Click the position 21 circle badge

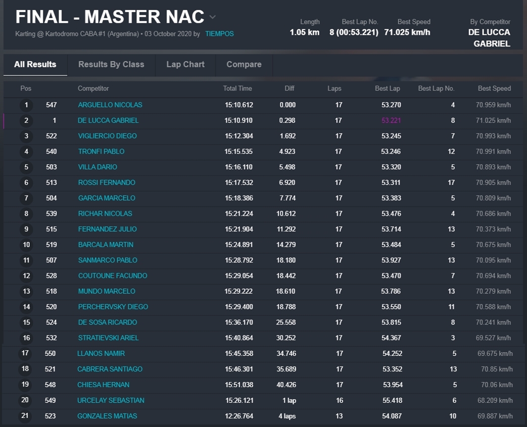click(25, 416)
